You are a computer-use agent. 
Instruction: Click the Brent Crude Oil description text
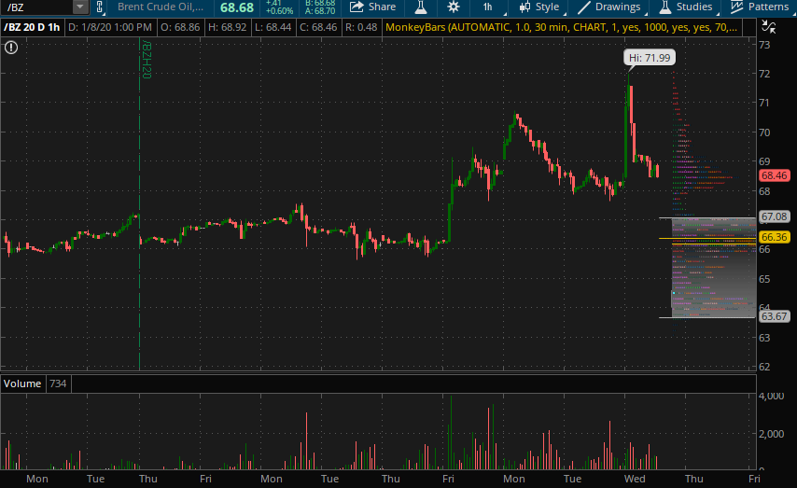coord(161,7)
